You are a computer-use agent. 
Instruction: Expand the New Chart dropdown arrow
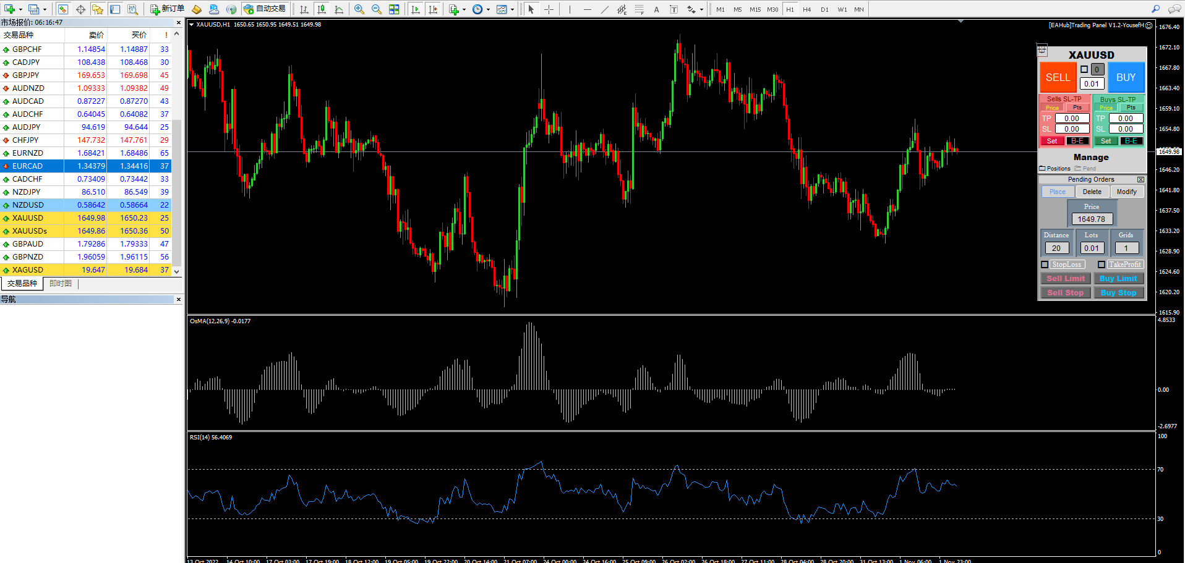tap(20, 9)
